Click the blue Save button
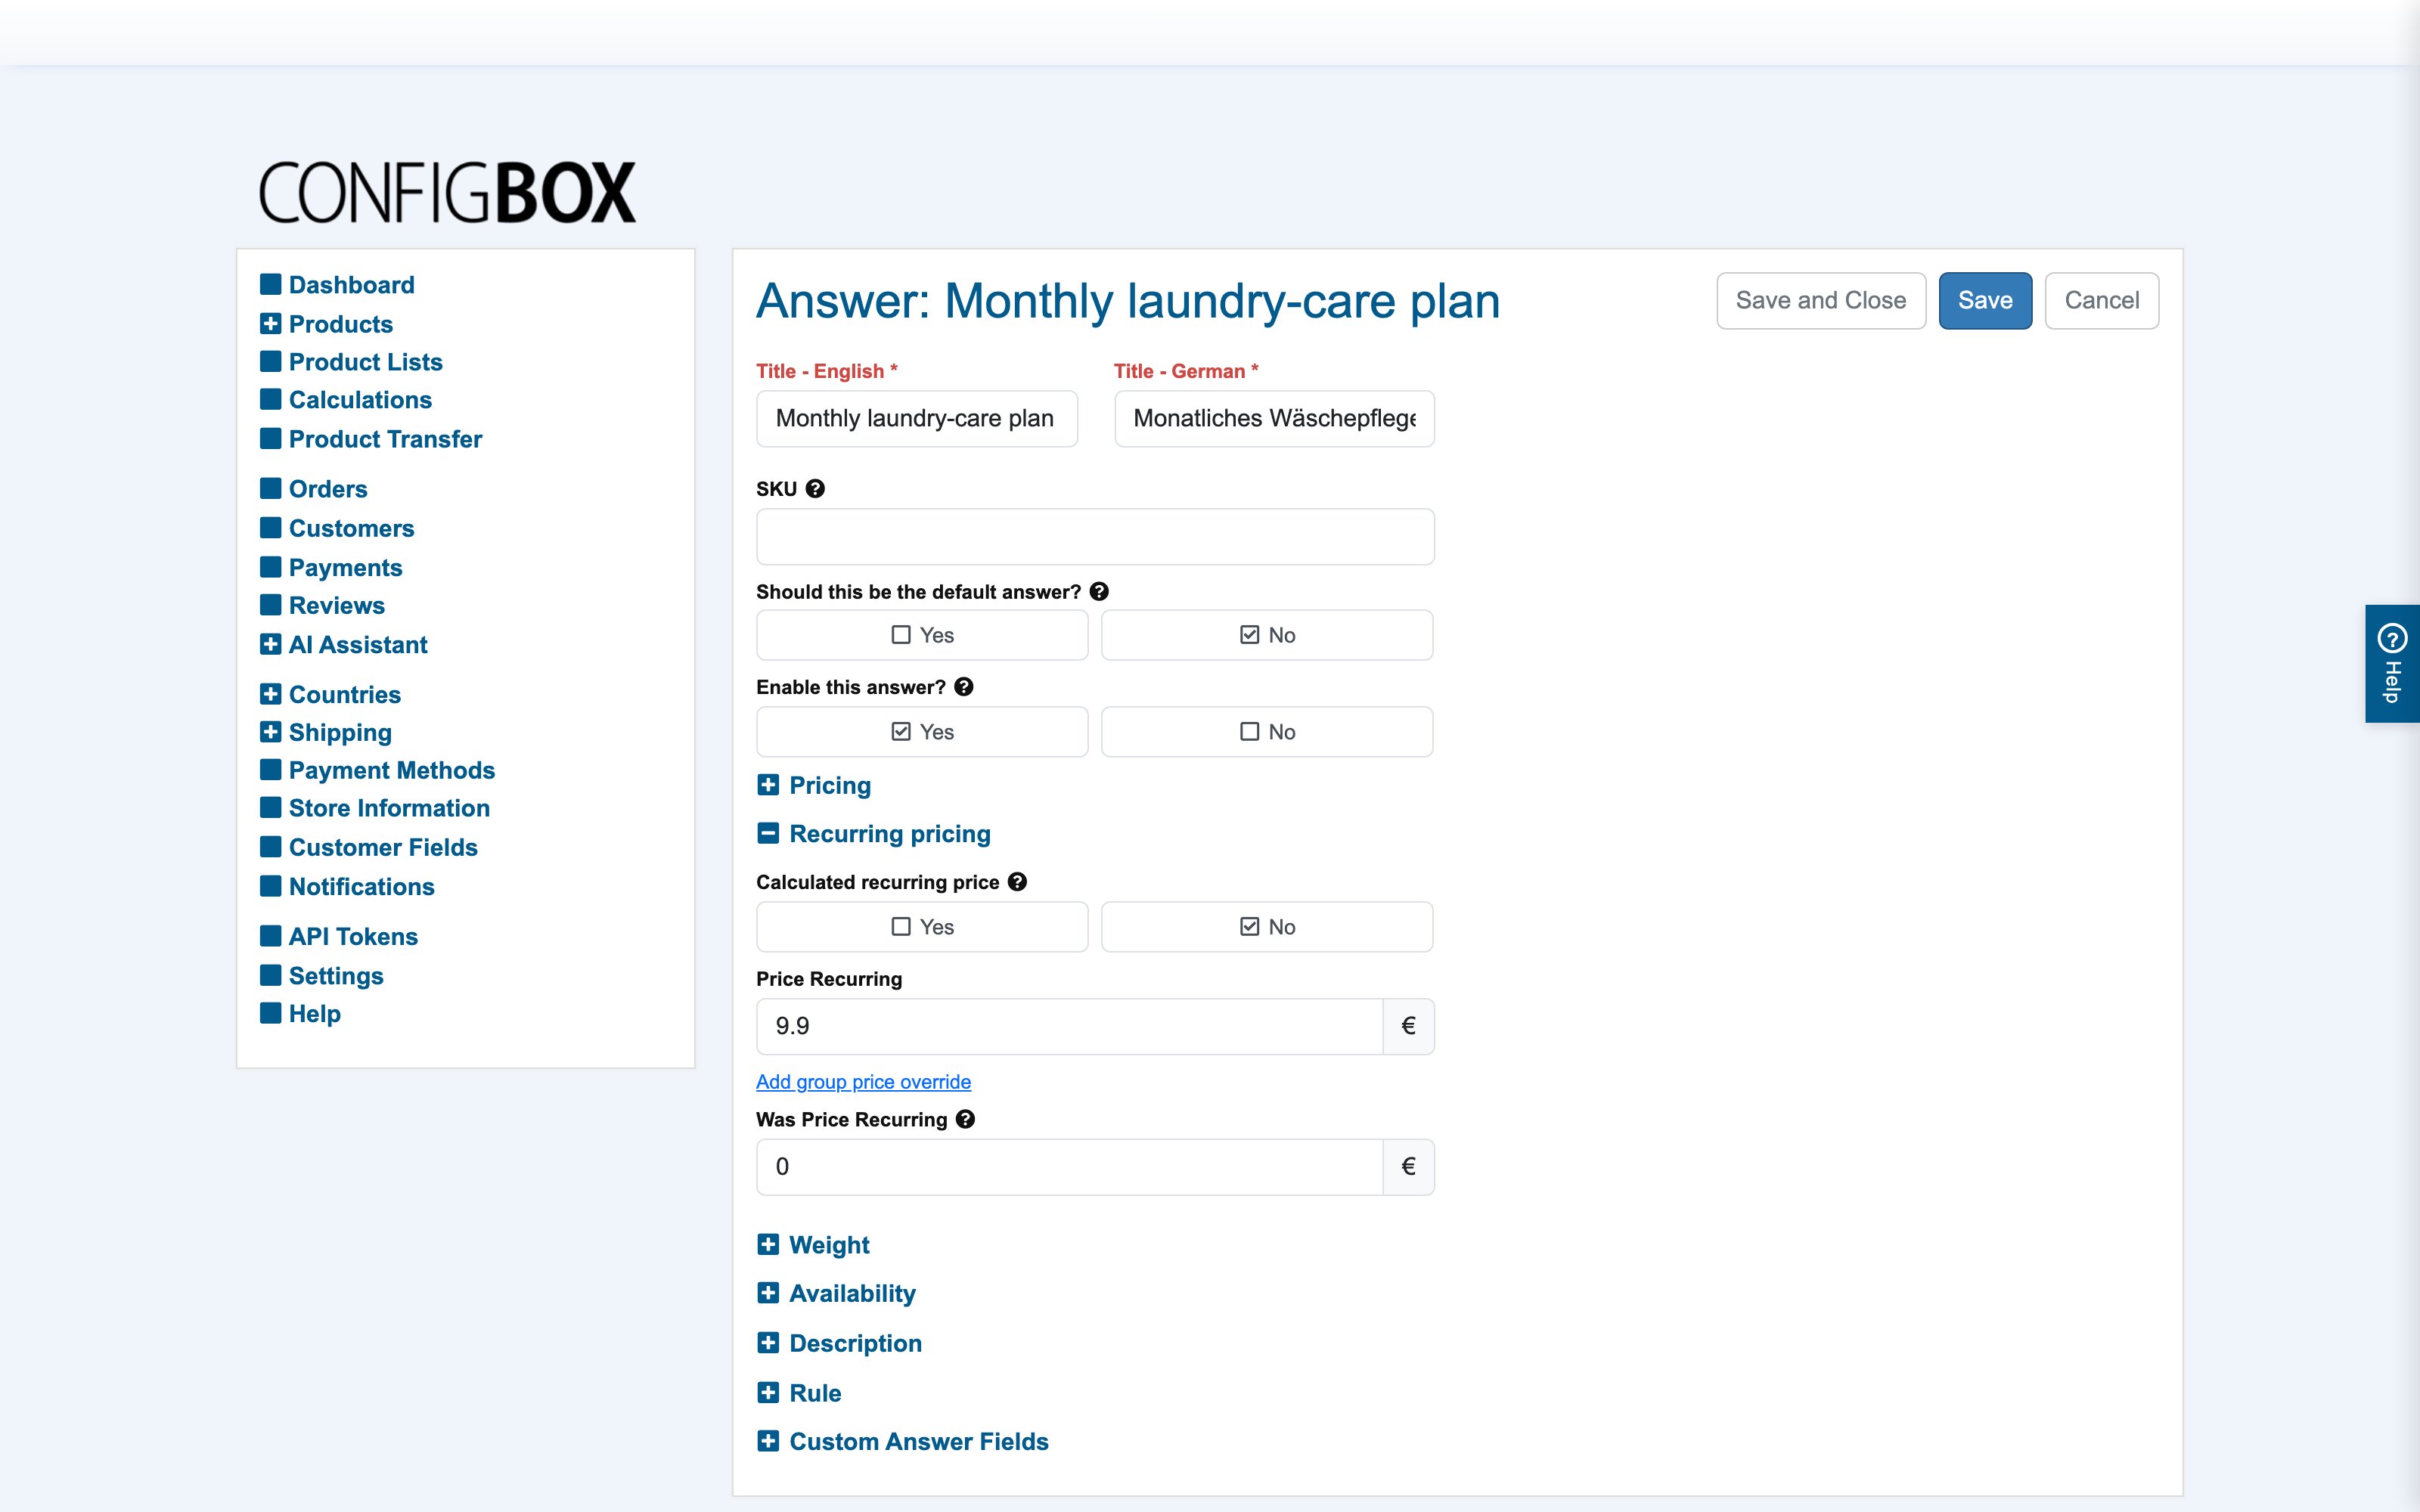 point(1985,300)
